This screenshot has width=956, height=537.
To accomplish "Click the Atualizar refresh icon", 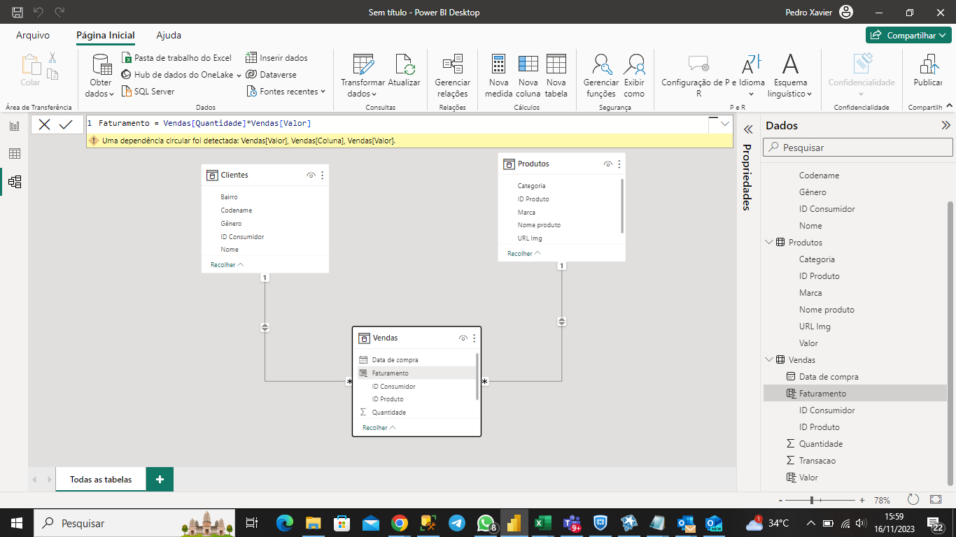I will point(405,64).
